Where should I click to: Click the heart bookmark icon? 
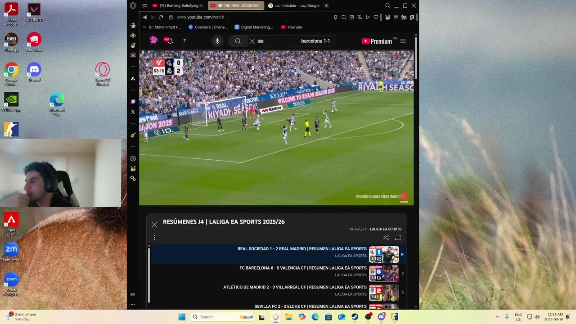point(376,17)
